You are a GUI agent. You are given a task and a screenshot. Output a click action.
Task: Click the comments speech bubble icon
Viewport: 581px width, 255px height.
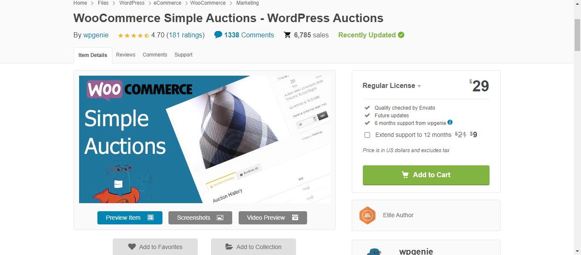pos(218,35)
